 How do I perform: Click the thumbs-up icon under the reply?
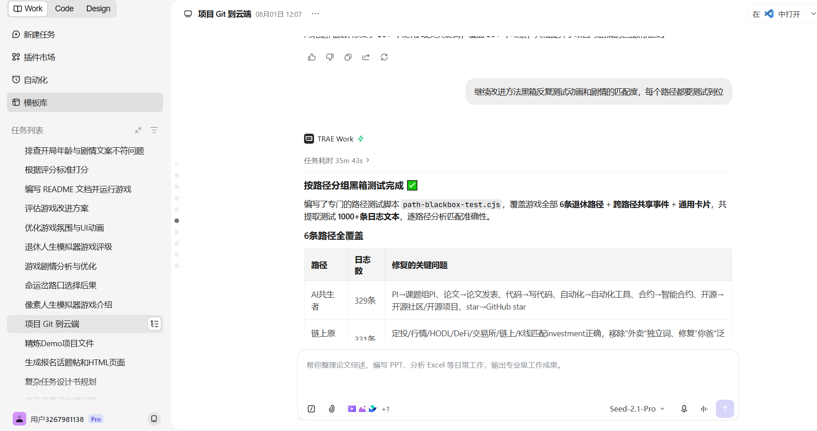point(312,57)
